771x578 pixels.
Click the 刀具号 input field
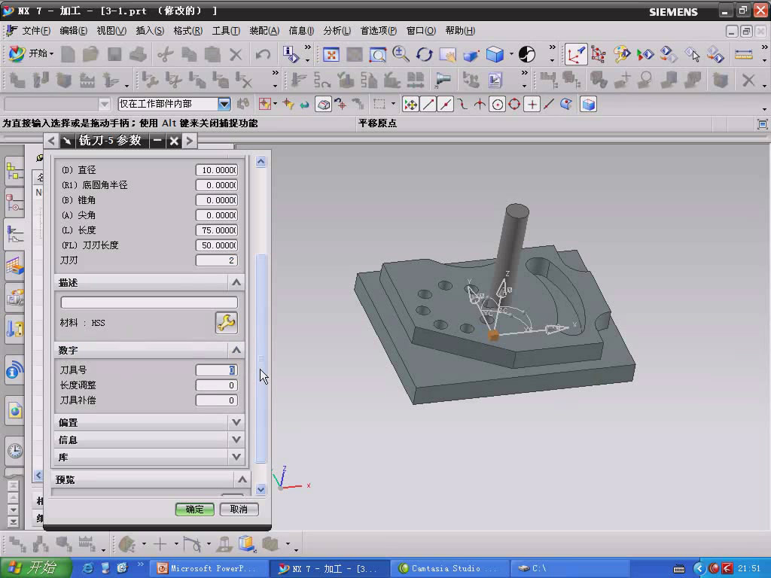click(217, 370)
